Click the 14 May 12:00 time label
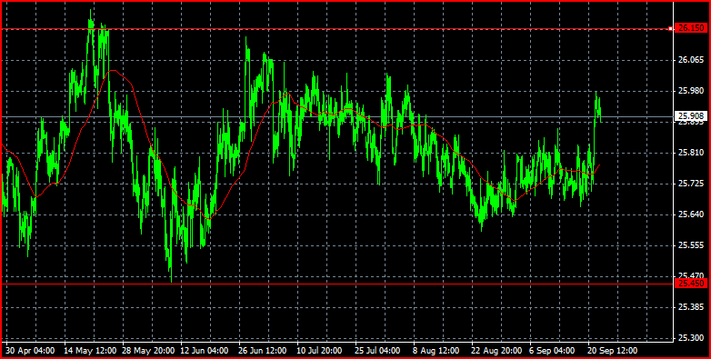The width and height of the screenshot is (711, 359). coord(90,351)
